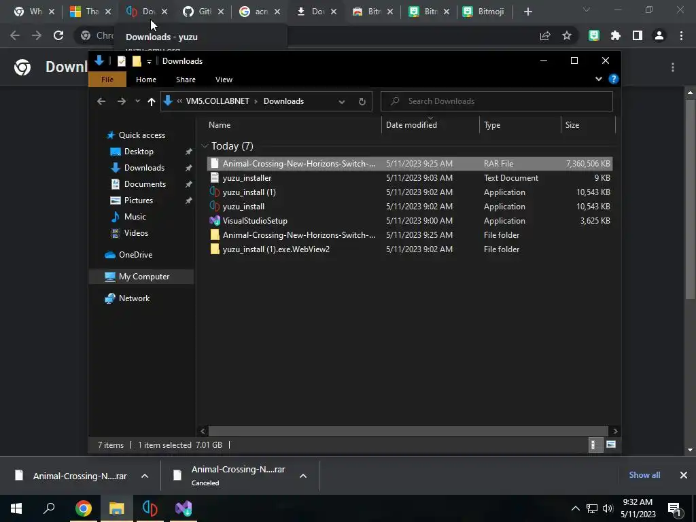696x522 pixels.
Task: Open the Home ribbon tab
Action: click(146, 80)
